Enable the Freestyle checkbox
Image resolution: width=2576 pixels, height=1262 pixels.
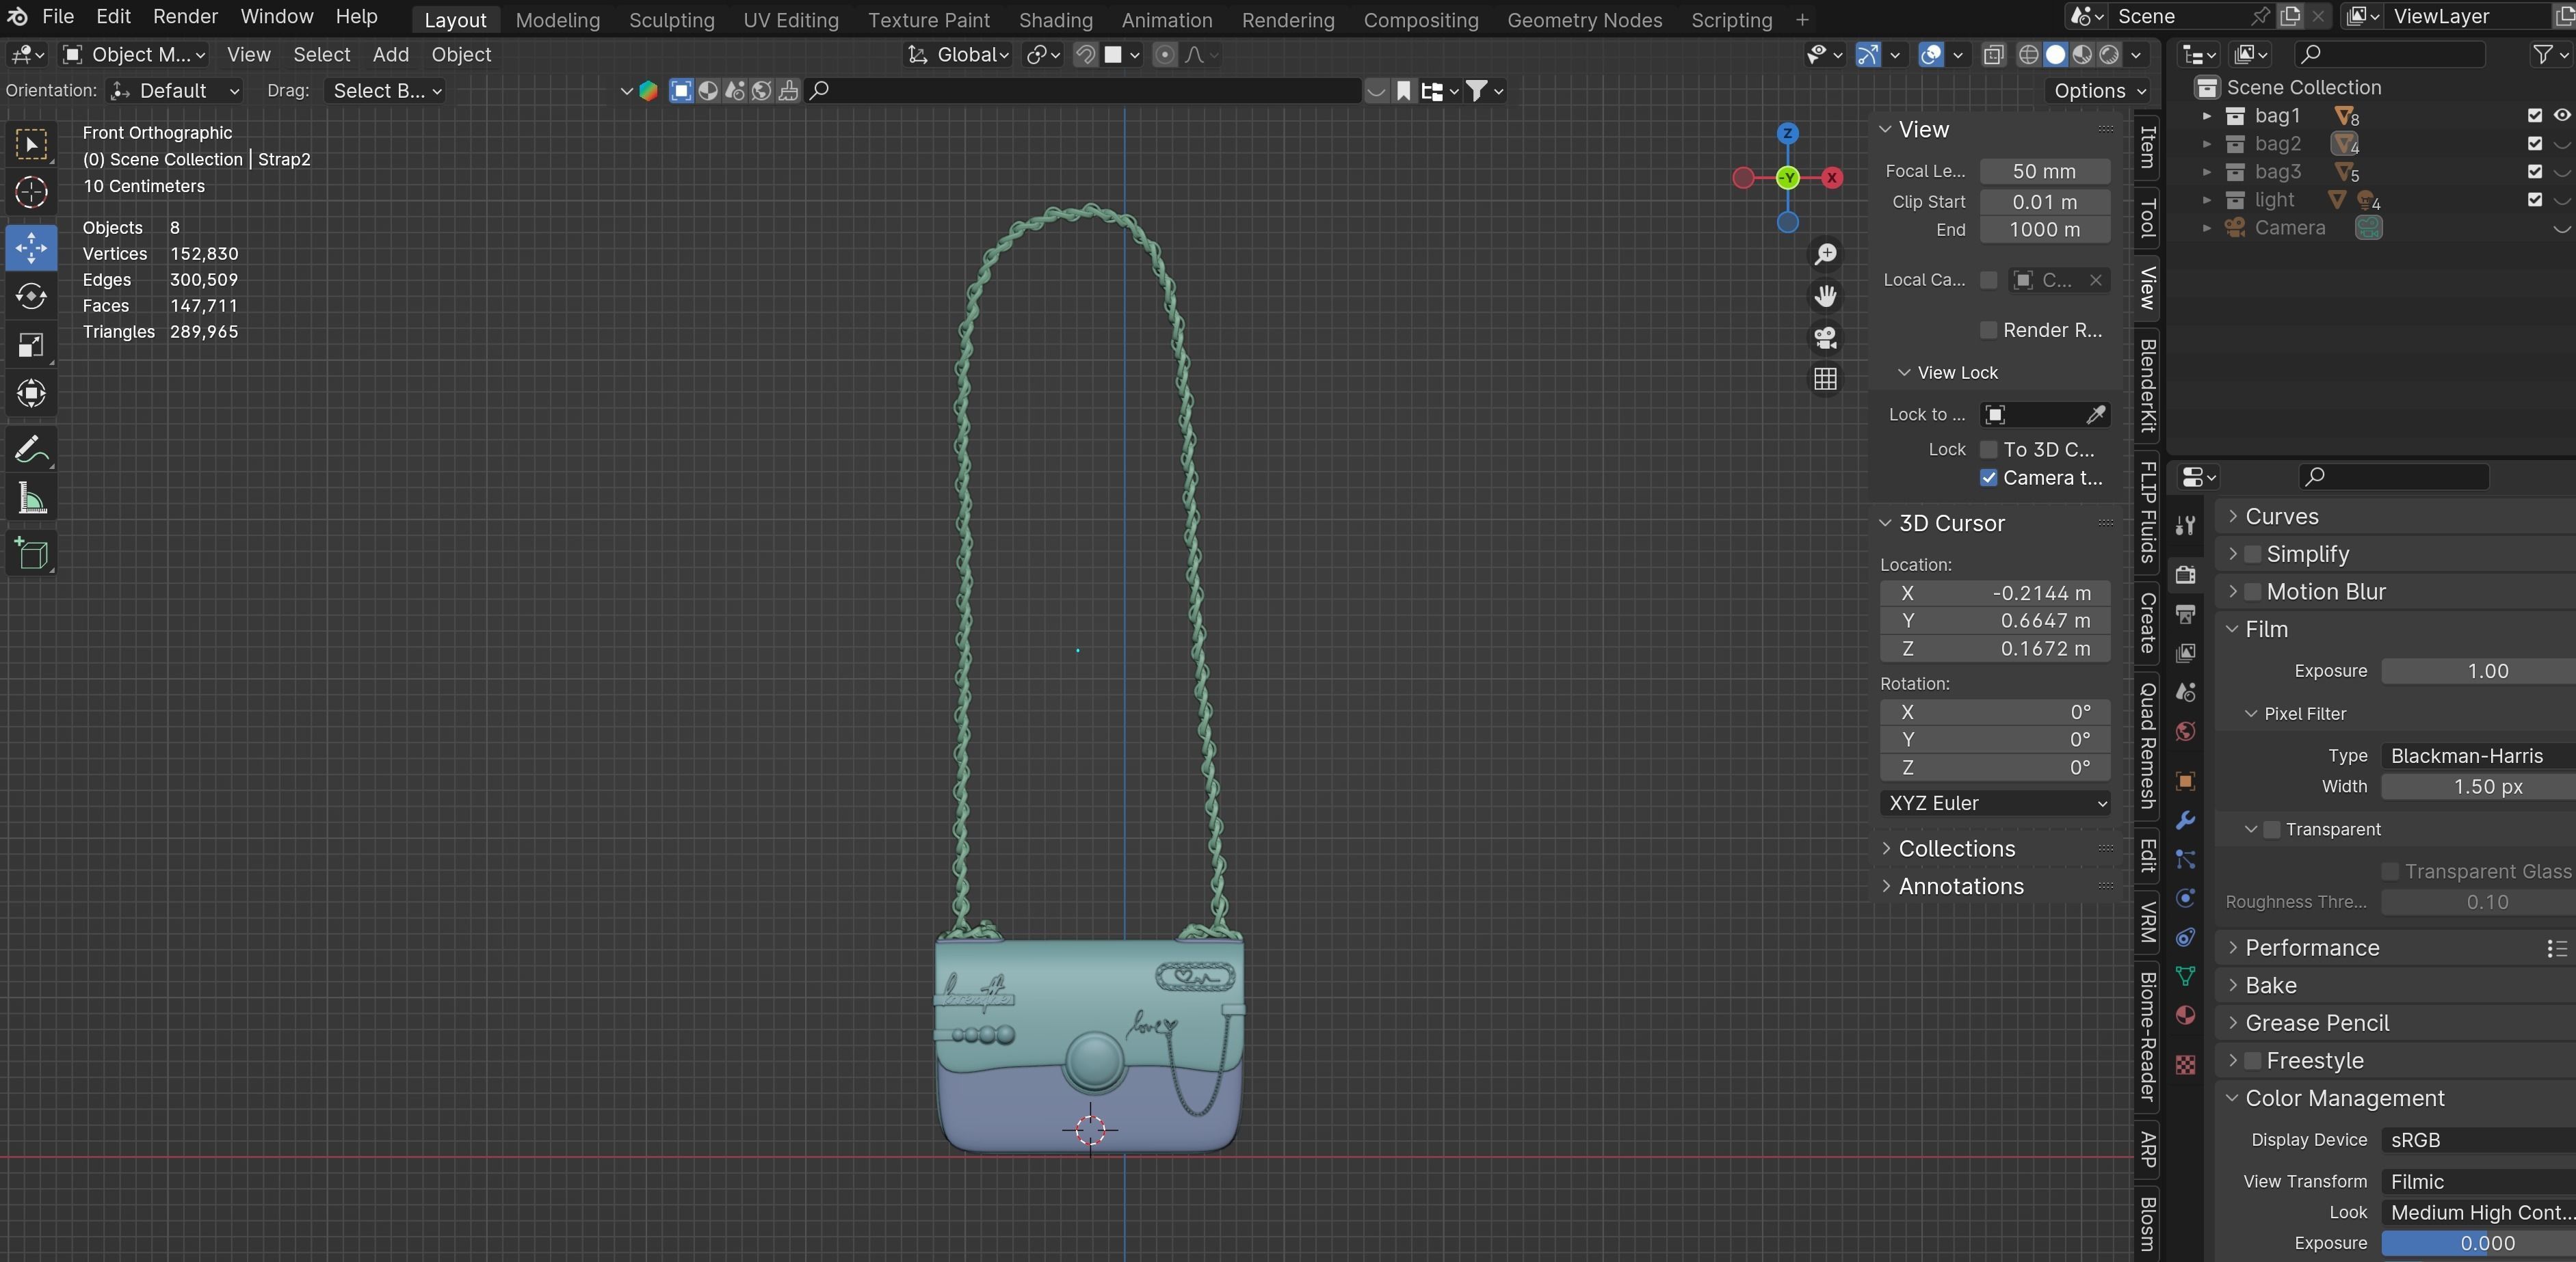(x=2252, y=1060)
